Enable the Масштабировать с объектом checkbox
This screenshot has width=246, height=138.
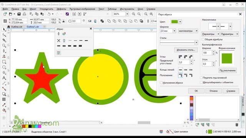[201, 82]
